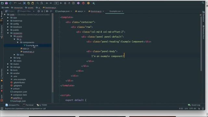Close the package.json editor tab
Viewport: 208px width, 117px height.
click(71, 11)
